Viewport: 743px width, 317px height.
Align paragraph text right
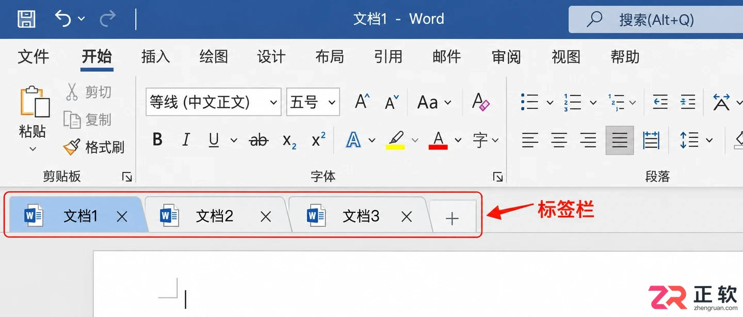click(x=588, y=140)
